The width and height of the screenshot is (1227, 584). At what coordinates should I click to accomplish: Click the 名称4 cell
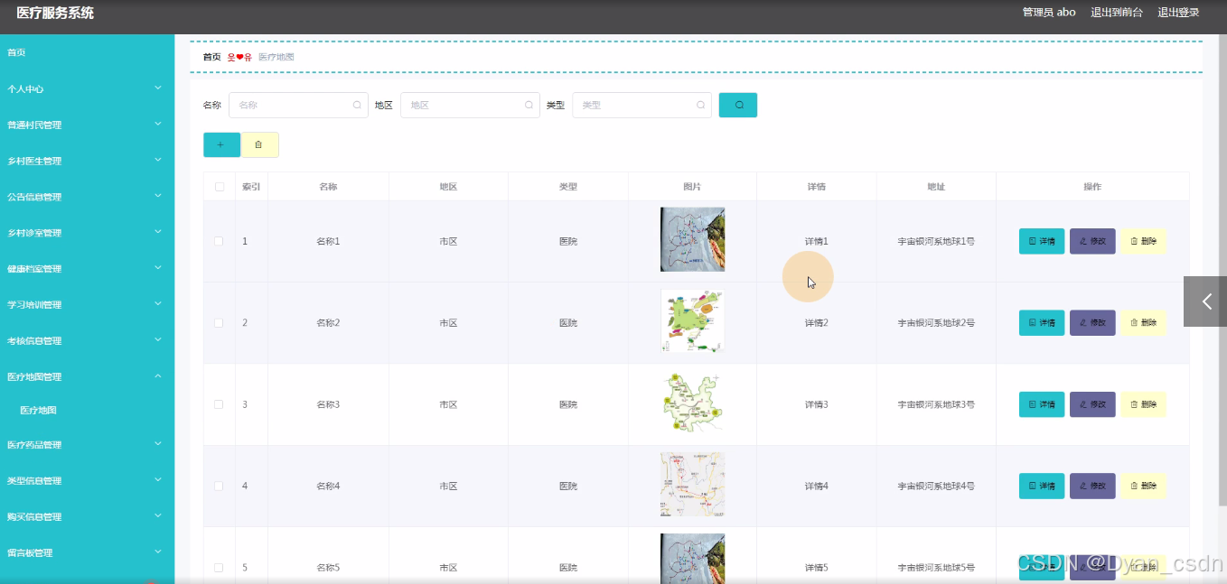click(x=328, y=486)
